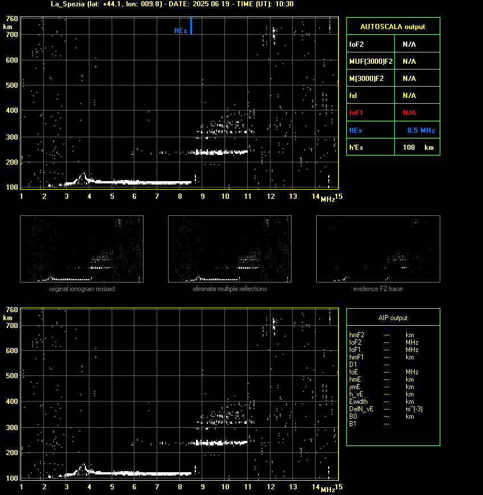Click the 760 km axis label on top plot

[x=12, y=19]
